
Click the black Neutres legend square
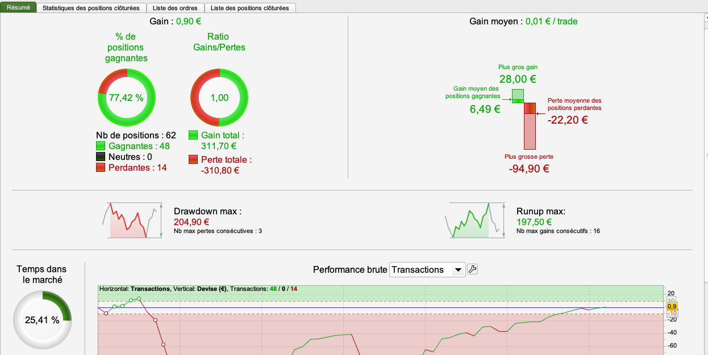(x=101, y=157)
